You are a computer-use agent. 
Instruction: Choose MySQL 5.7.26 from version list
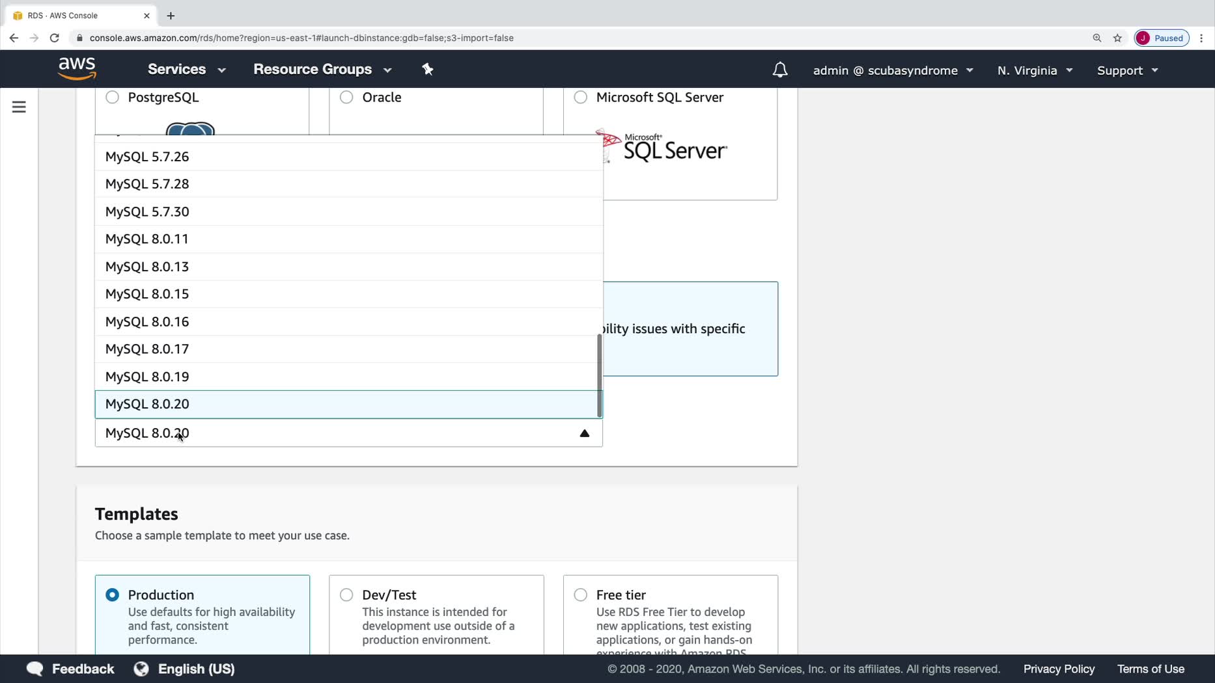(x=349, y=157)
